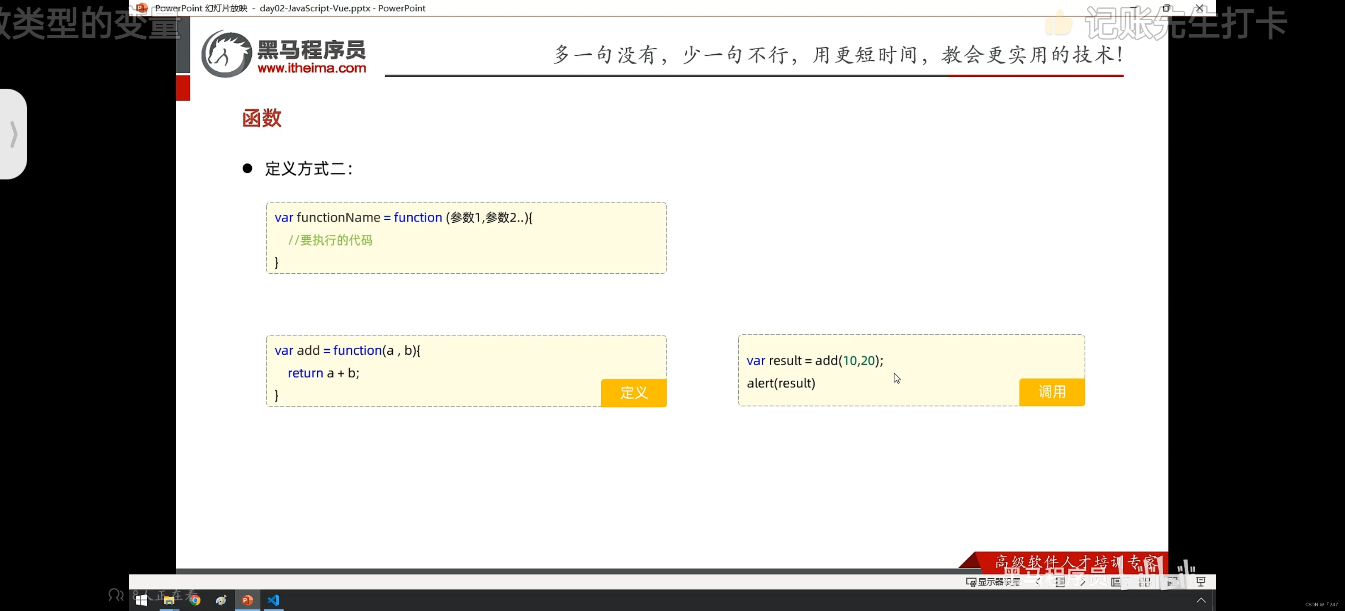Click the thumbs-up like icon overlay

pyautogui.click(x=1059, y=23)
